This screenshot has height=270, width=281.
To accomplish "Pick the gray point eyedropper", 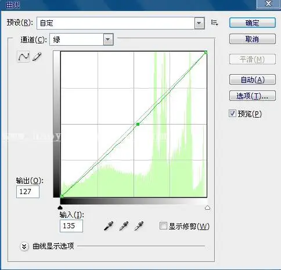I will tap(124, 226).
